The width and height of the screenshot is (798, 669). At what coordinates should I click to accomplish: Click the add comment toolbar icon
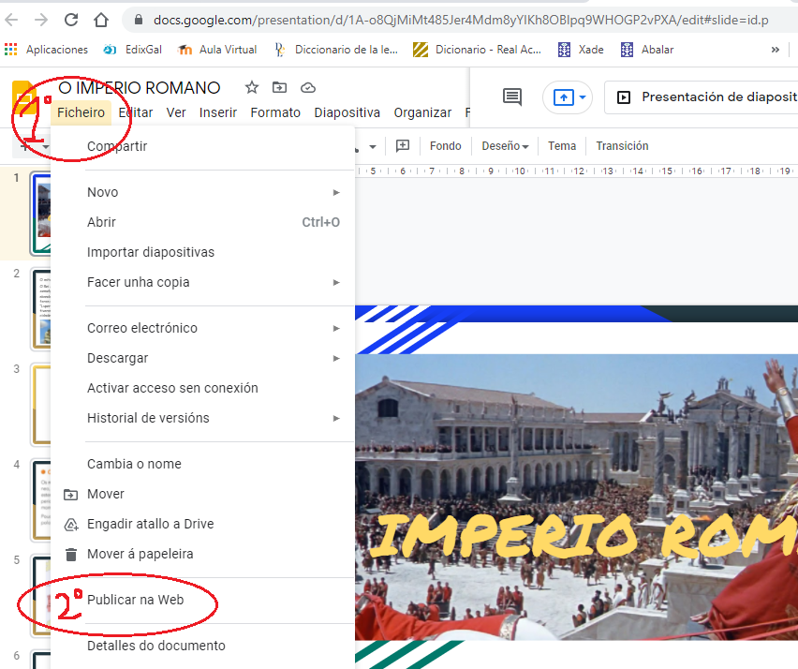point(403,146)
